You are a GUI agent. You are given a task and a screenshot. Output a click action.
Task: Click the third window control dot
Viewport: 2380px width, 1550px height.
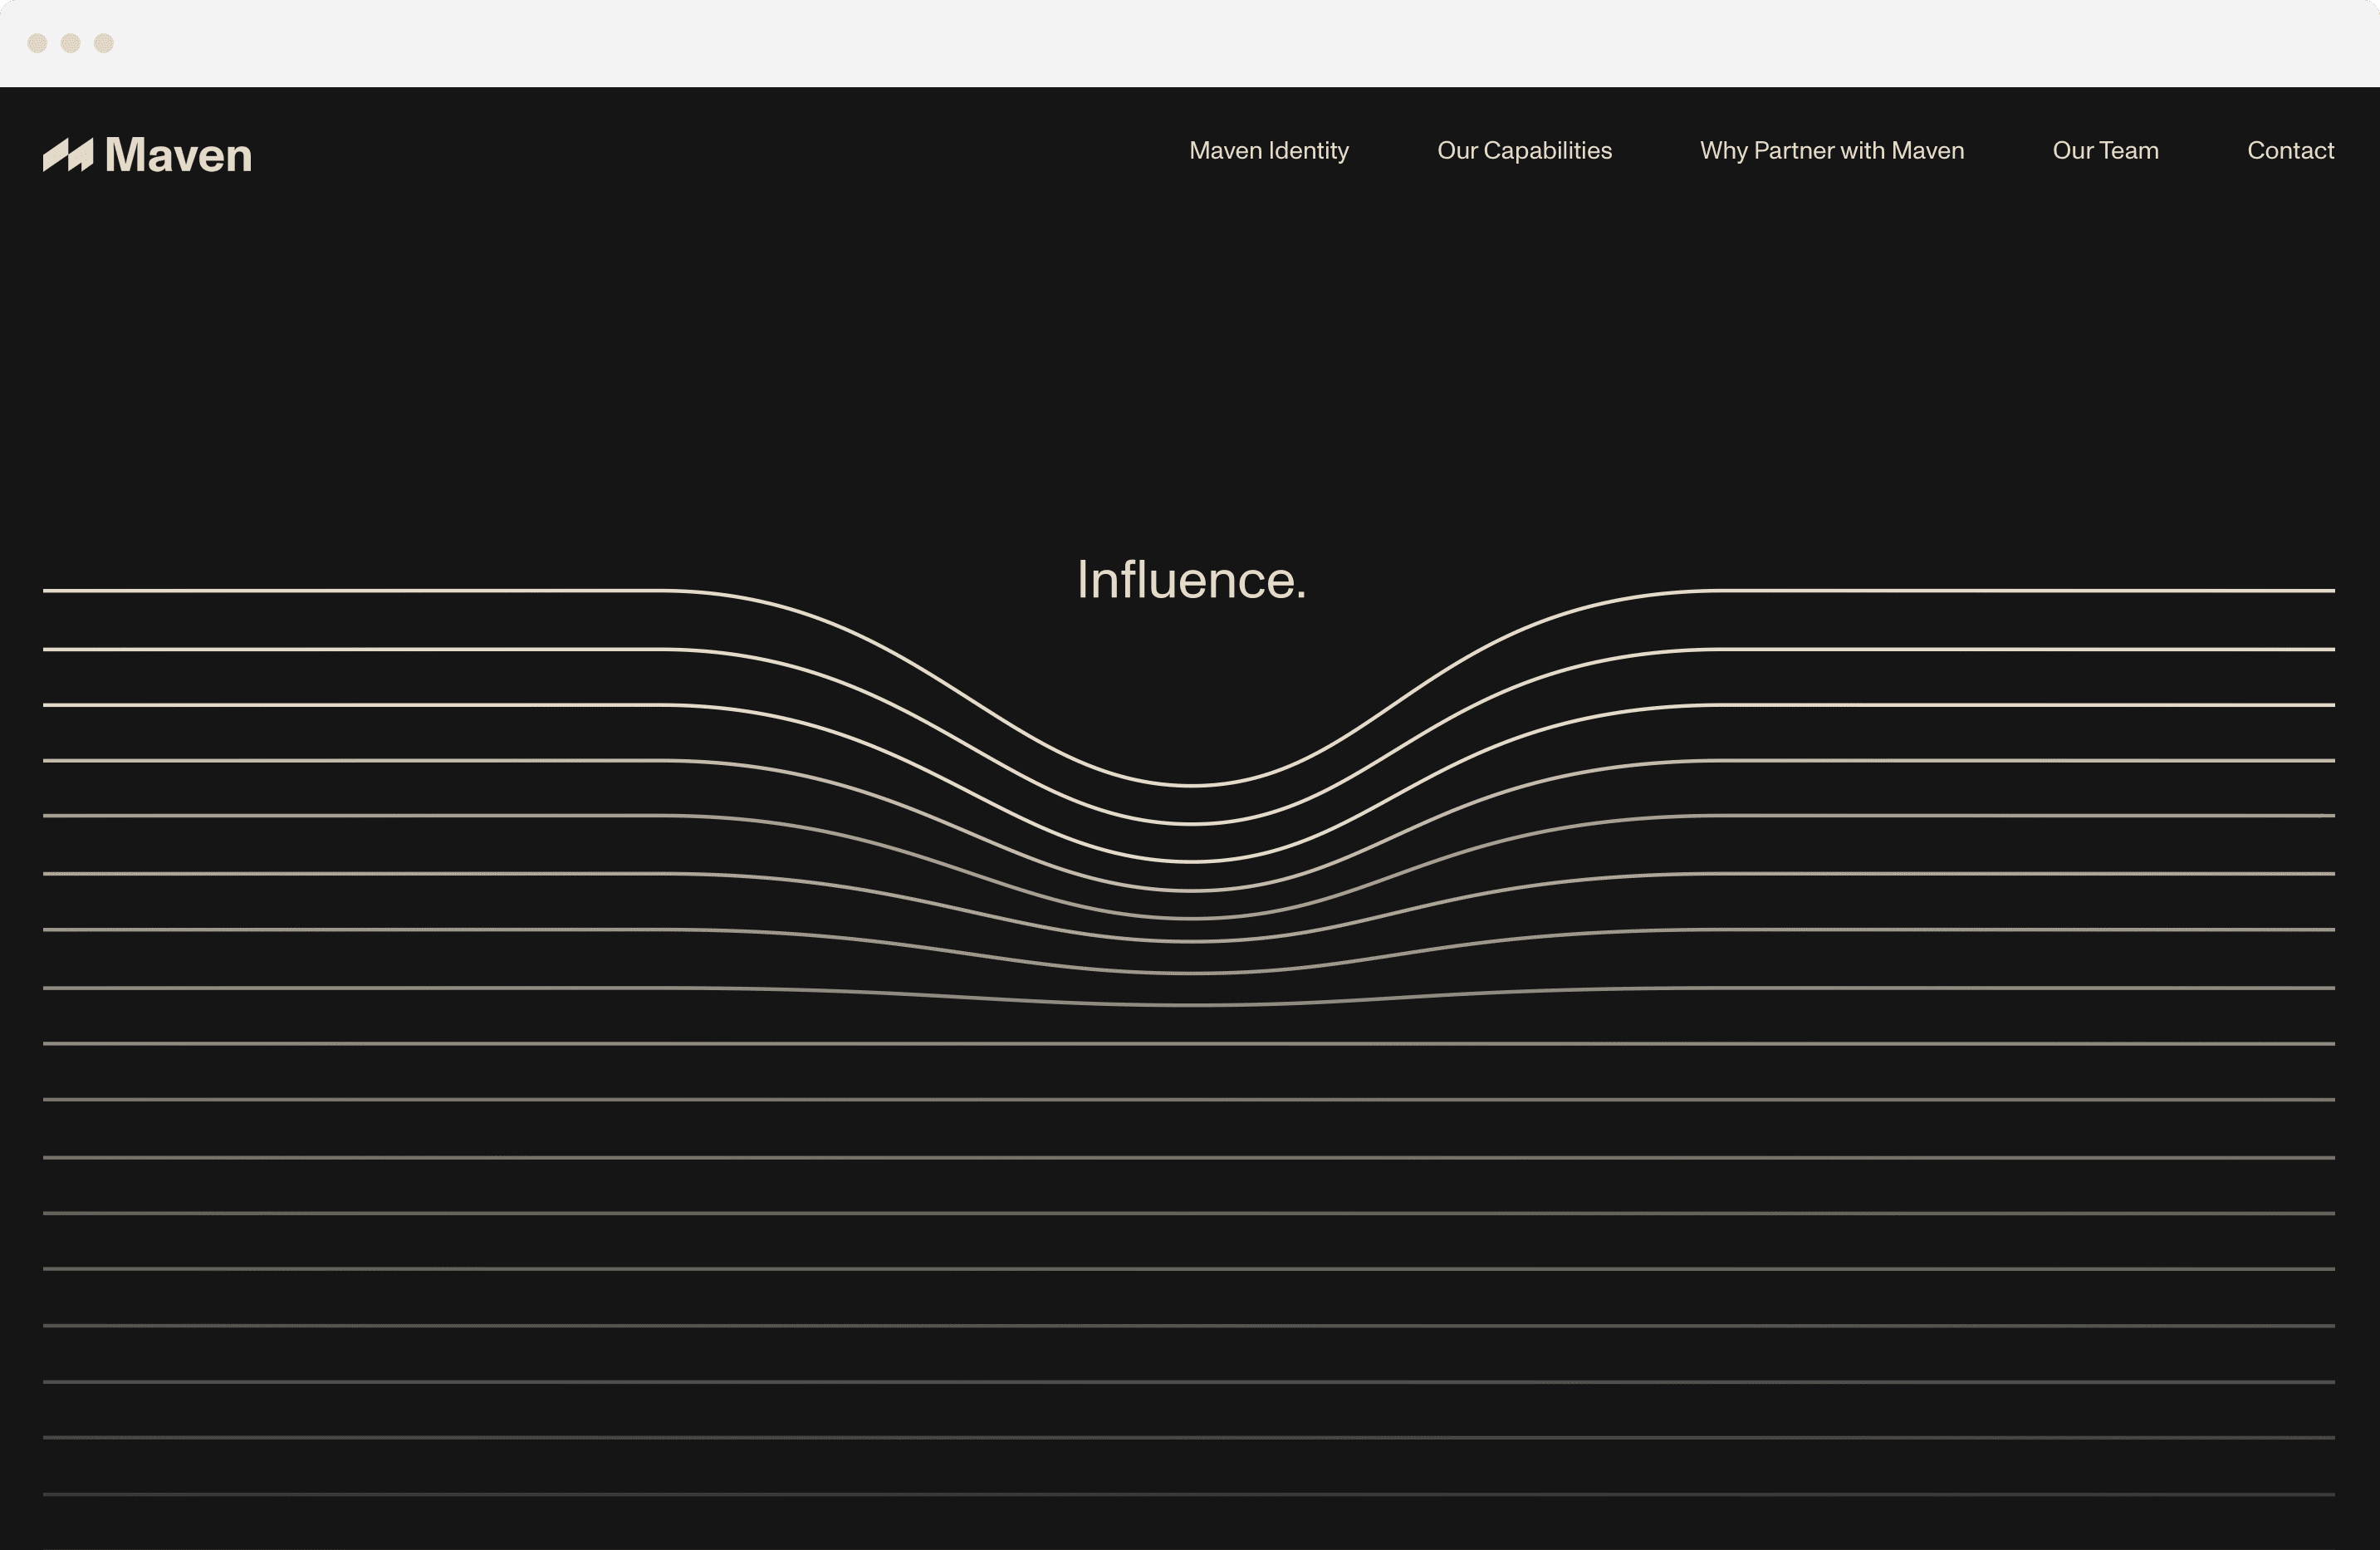[x=104, y=43]
